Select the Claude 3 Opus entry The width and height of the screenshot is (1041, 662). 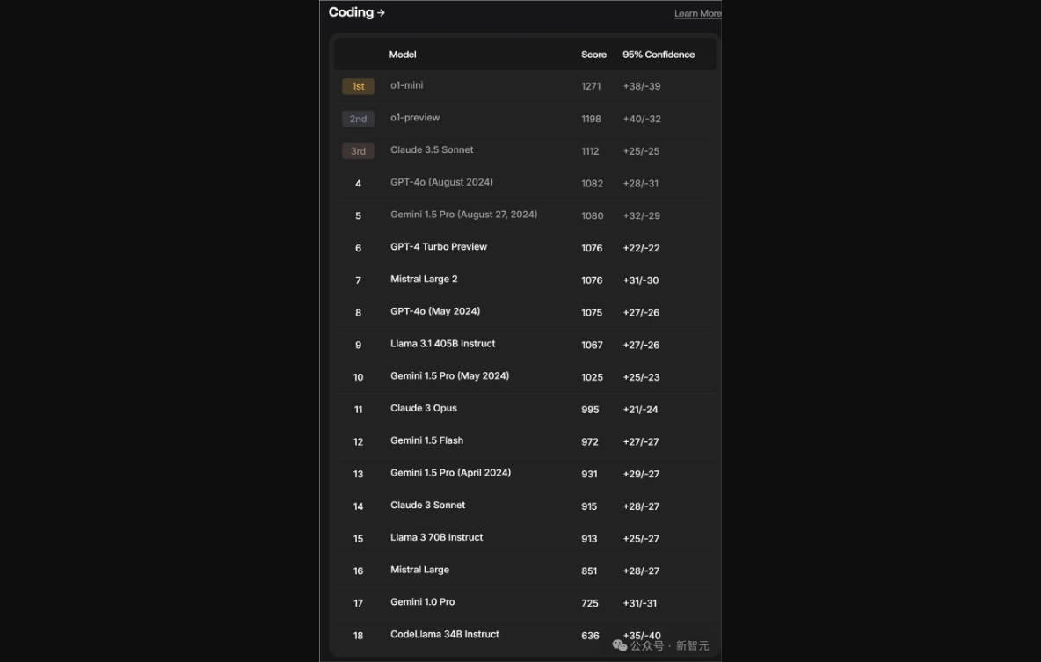(x=423, y=409)
